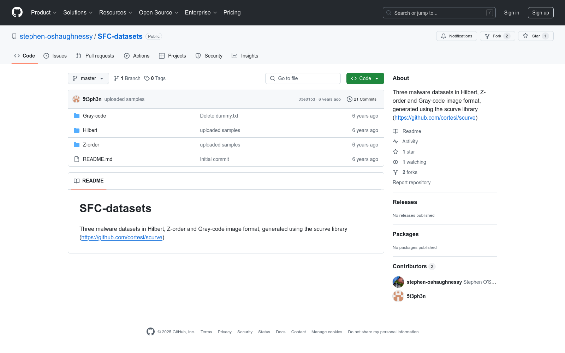565x353 pixels.
Task: Click the search magnifier icon in header
Action: tap(389, 13)
